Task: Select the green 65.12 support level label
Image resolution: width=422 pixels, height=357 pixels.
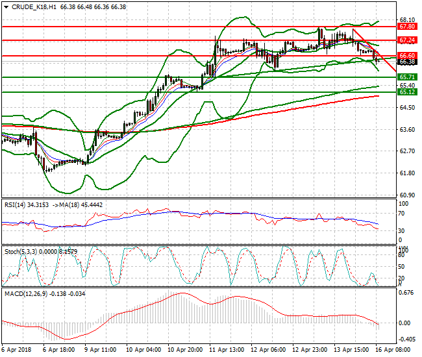Action: (407, 92)
